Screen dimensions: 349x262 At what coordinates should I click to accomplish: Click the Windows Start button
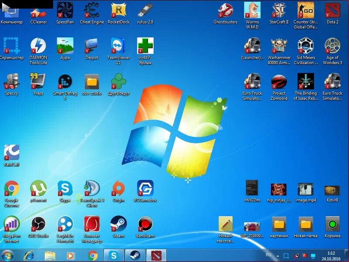(7, 255)
